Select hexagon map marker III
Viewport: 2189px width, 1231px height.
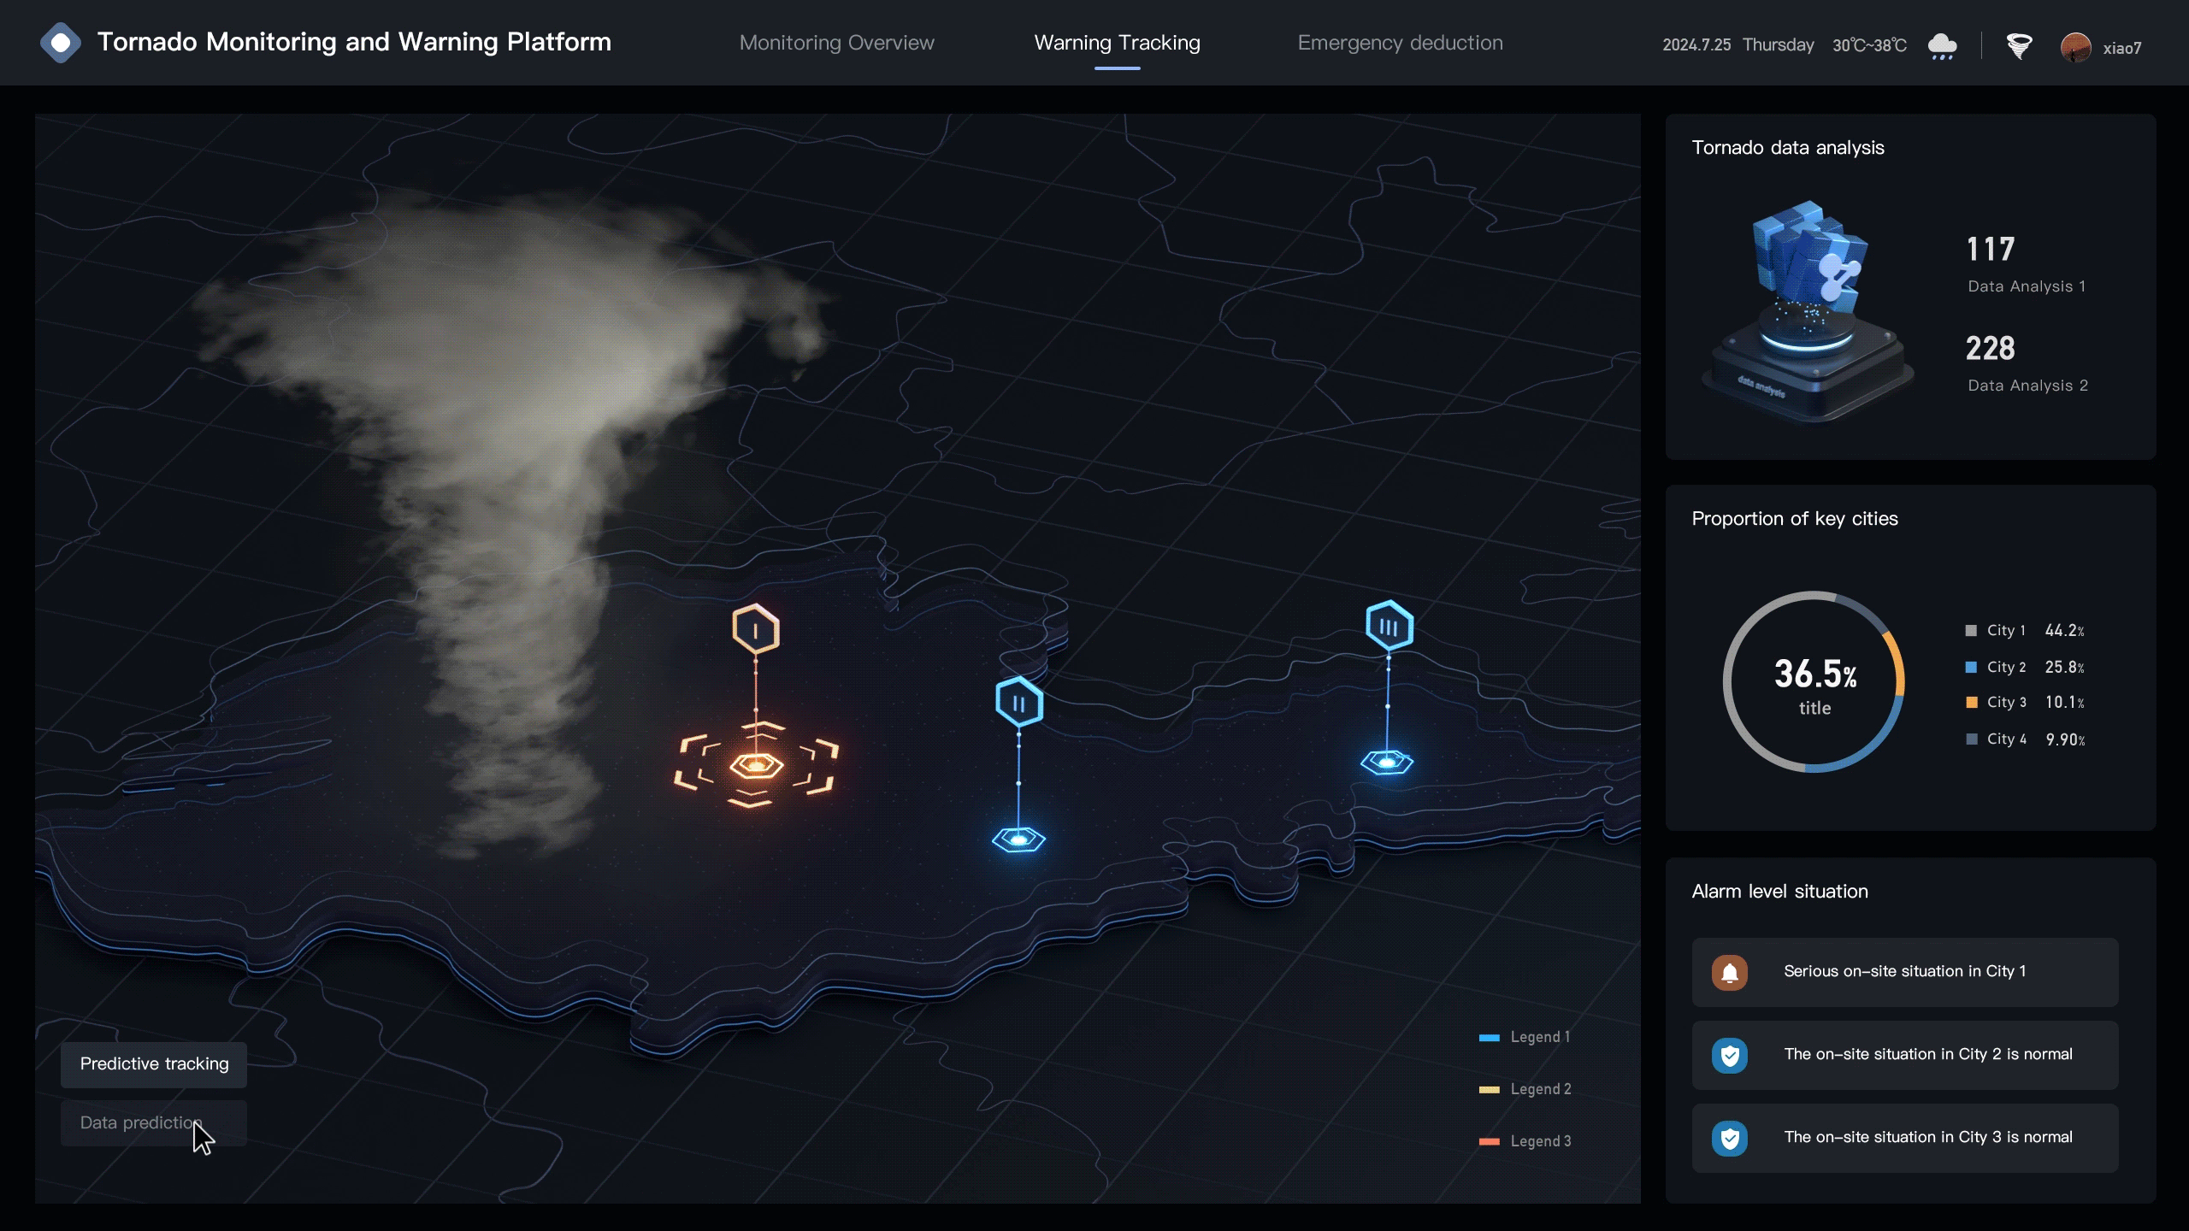1389,626
